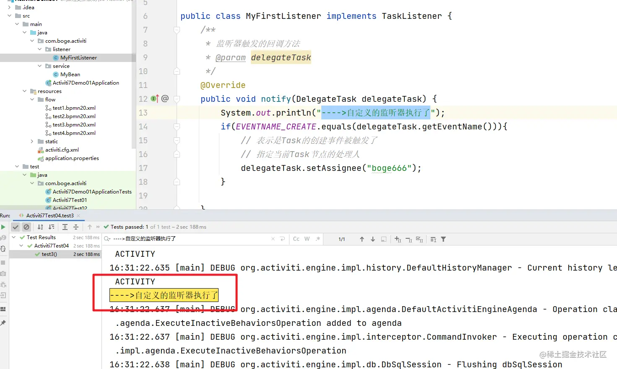Click the pin tab icon in Run sidebar
Viewport: 617px width, 369px height.
tap(3, 323)
